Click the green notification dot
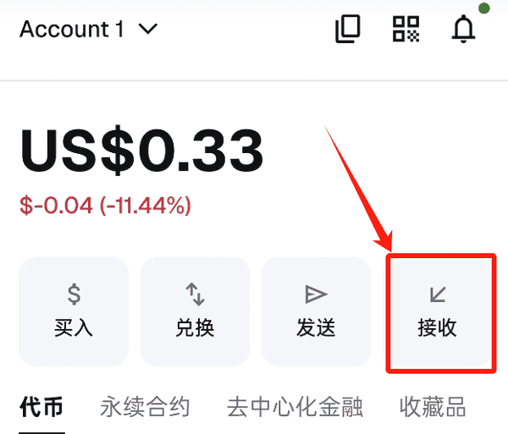Screen dimensions: 508x434 pos(484,8)
